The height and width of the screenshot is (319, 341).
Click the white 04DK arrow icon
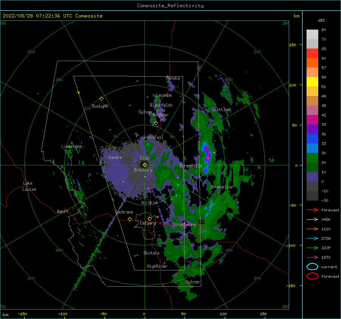312,220
